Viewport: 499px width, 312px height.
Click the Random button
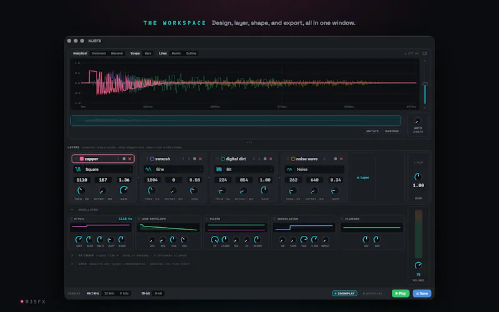pos(392,131)
